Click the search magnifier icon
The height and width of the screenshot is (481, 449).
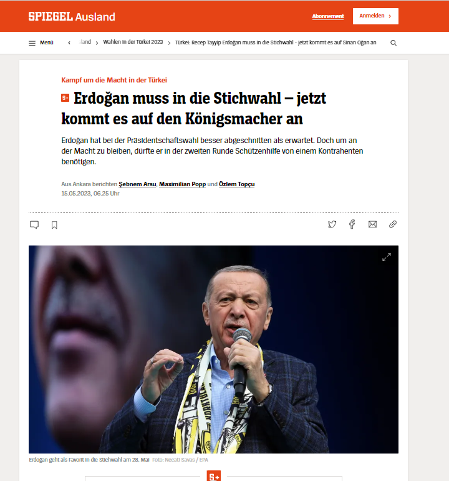click(x=393, y=43)
